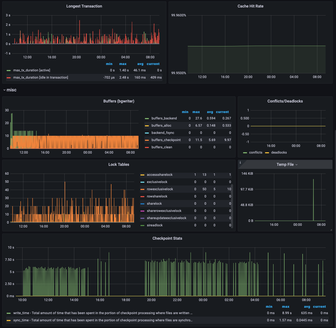Sort Buffers legend by avg column

point(210,112)
